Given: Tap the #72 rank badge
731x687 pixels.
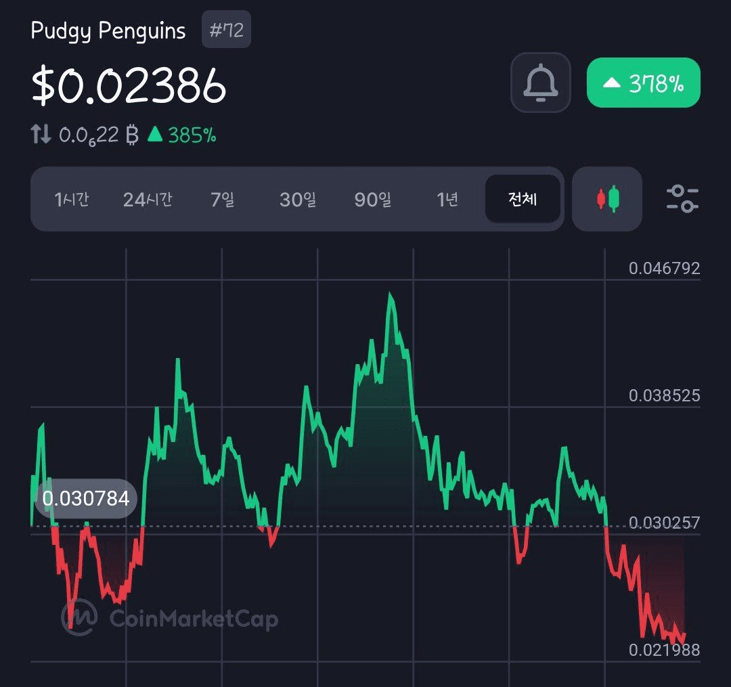Looking at the screenshot, I should click(226, 29).
